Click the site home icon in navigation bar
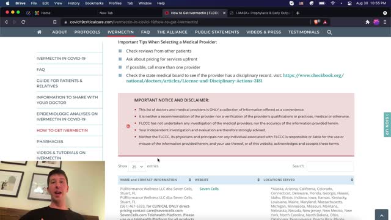The width and height of the screenshot is (391, 220). (x=39, y=32)
